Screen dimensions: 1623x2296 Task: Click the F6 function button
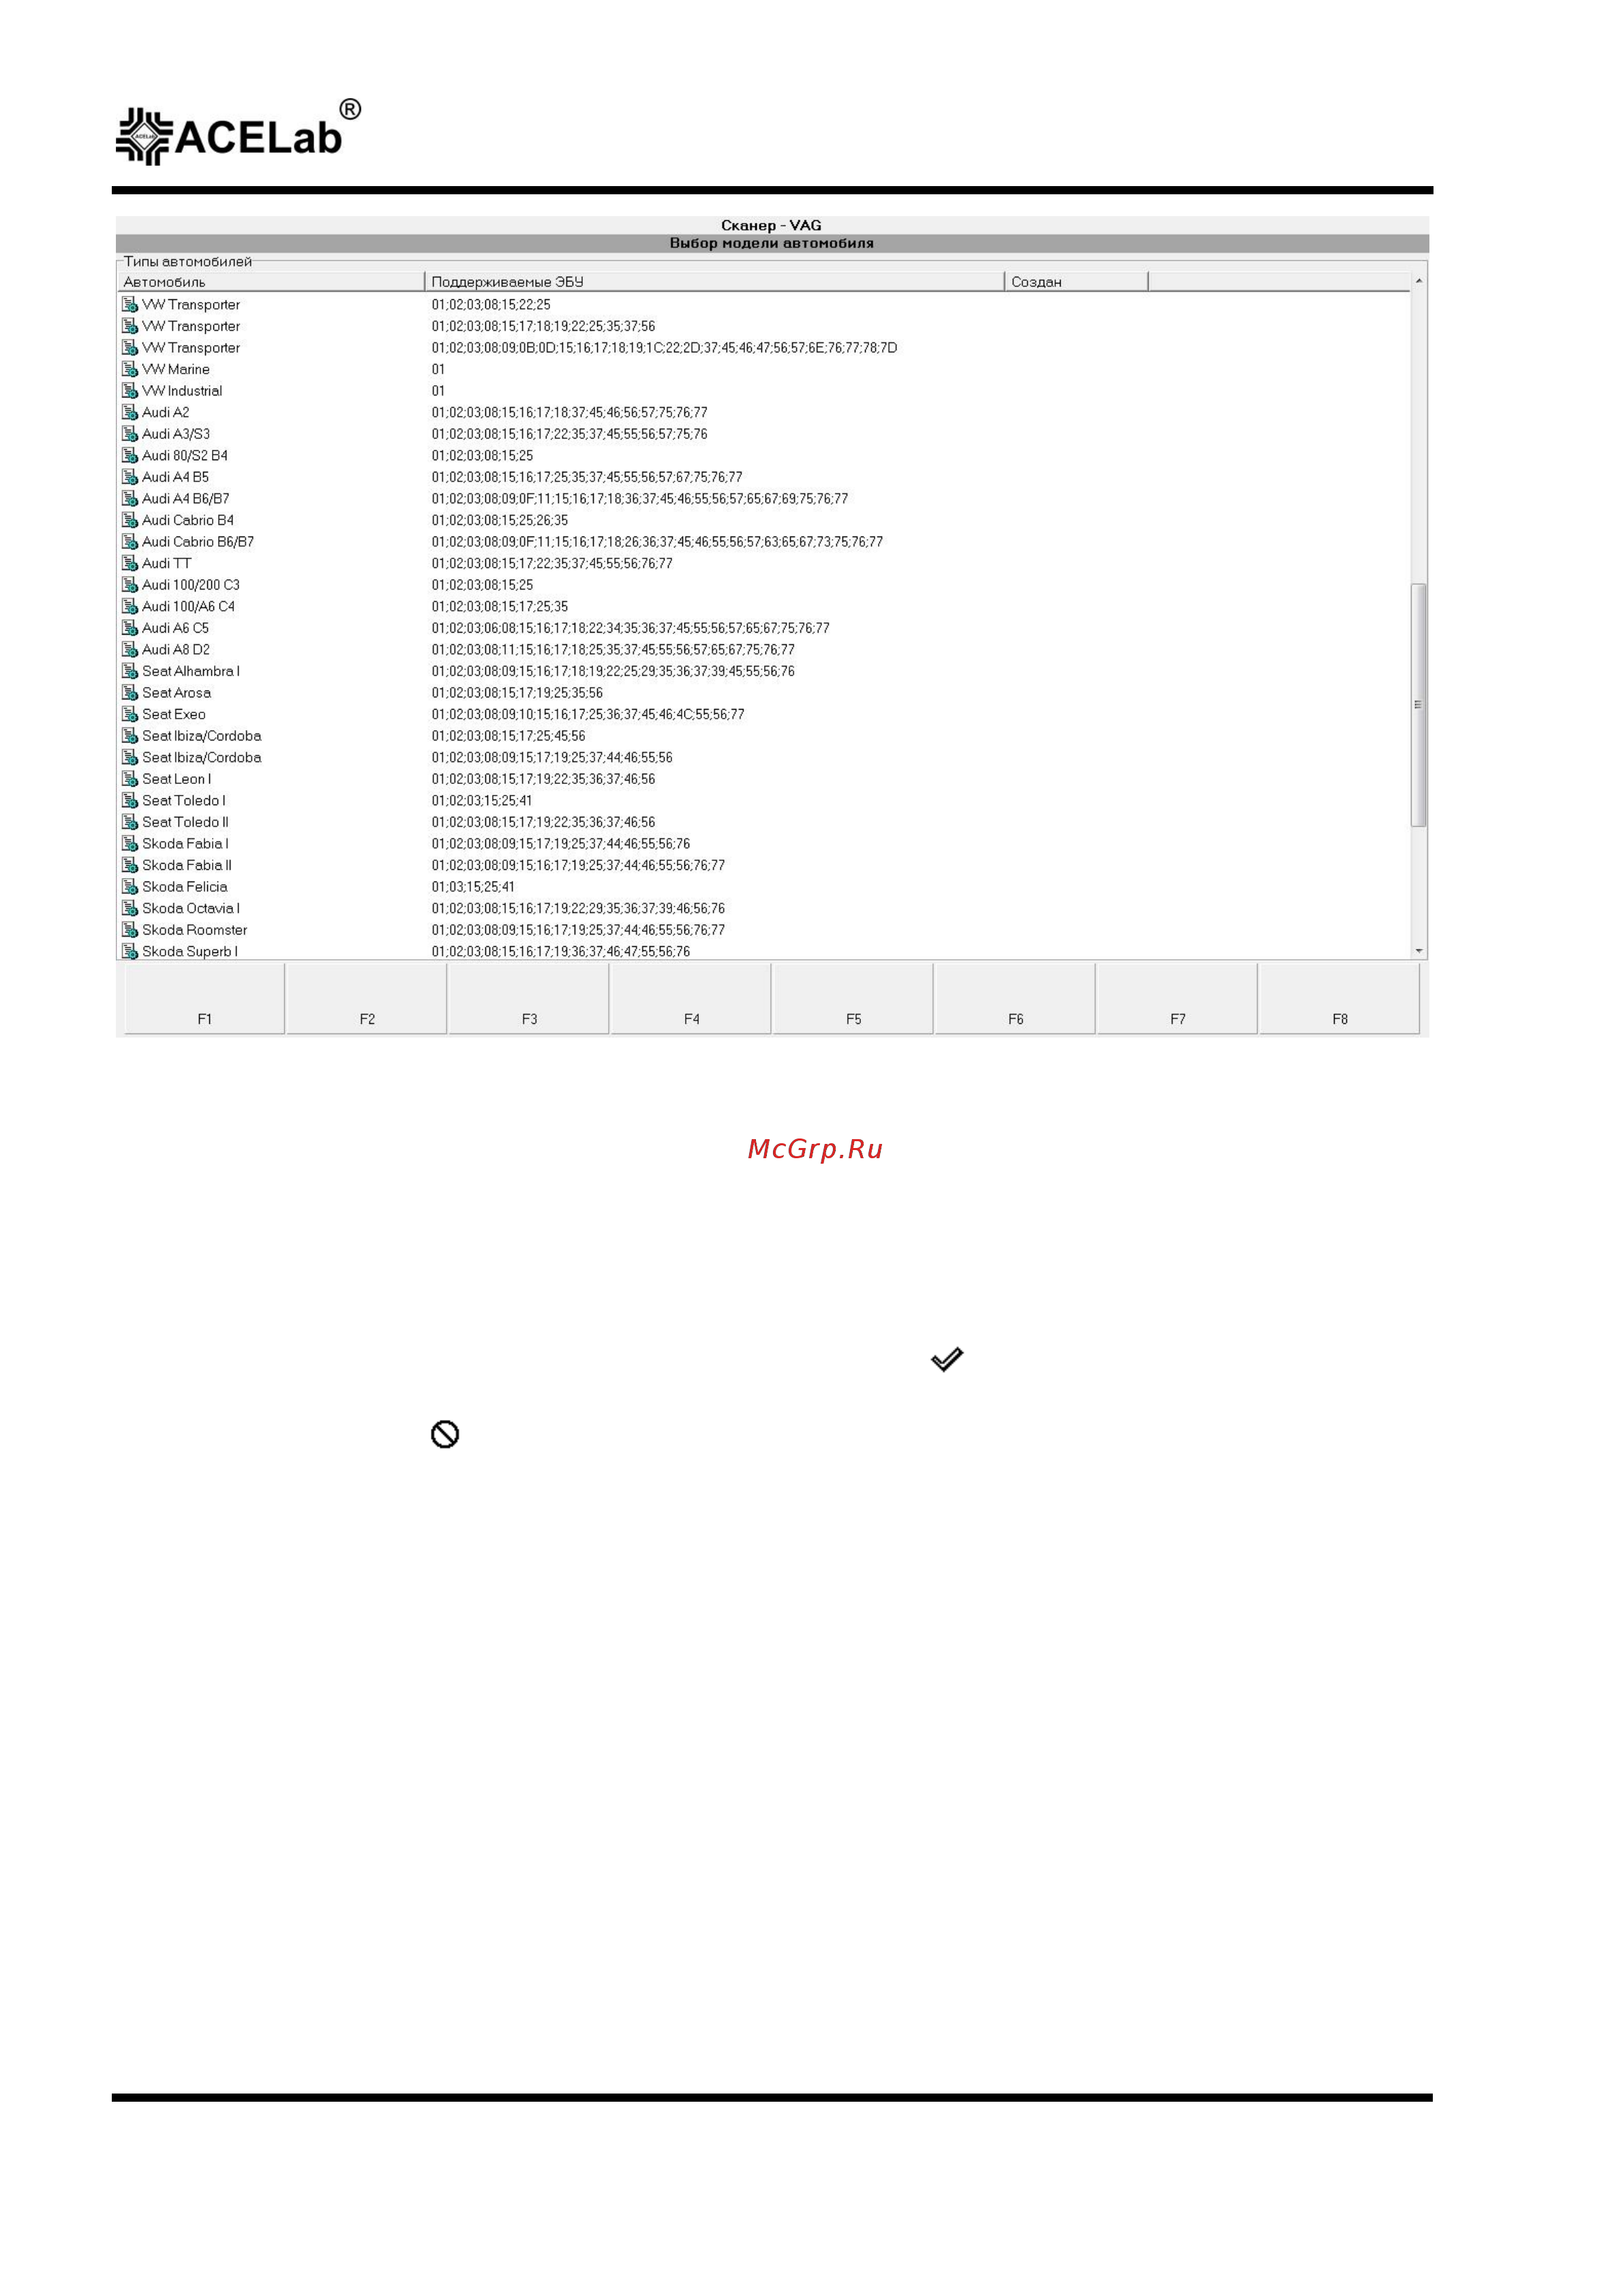point(1015,998)
